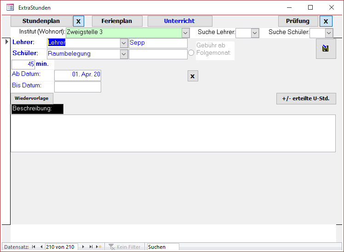This screenshot has width=344, height=252.
Task: Open the Stundenplan view
Action: click(41, 21)
